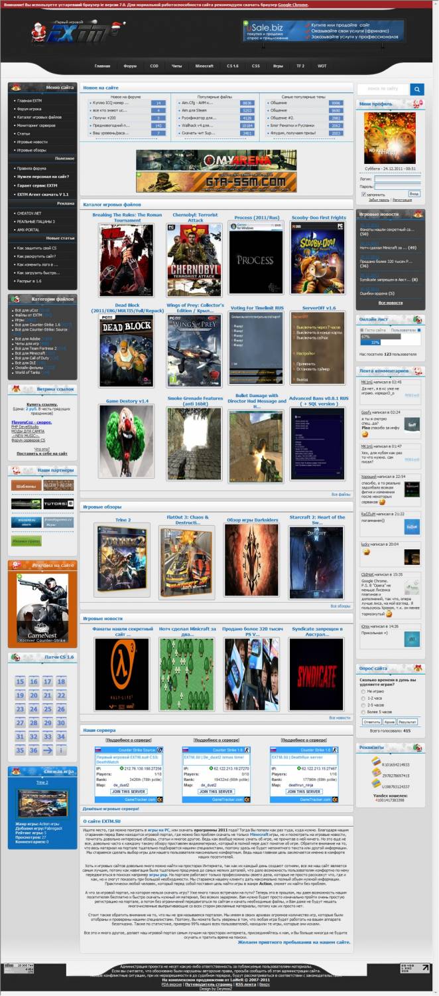Open Главная in the top navigation
This screenshot has height=996, width=439.
[102, 66]
